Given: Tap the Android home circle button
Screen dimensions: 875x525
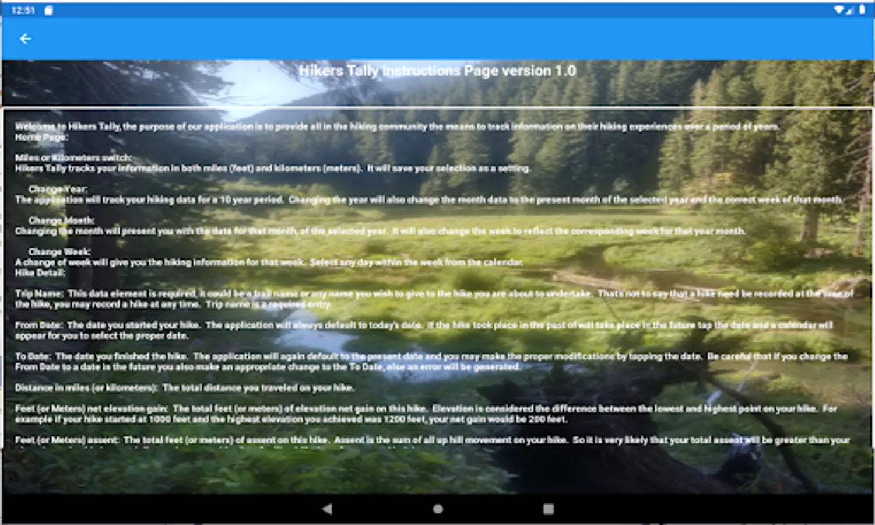Looking at the screenshot, I should pos(438,509).
